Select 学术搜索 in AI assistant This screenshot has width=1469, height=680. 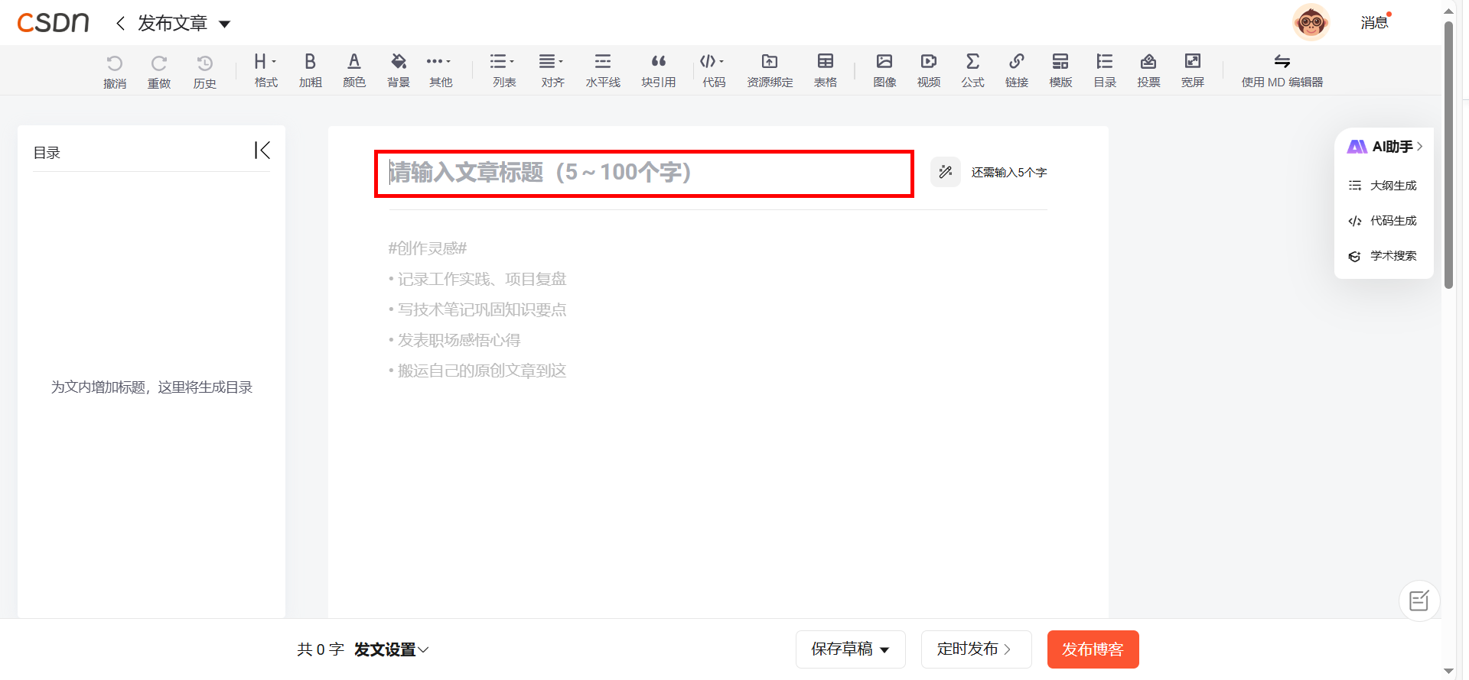[1383, 256]
